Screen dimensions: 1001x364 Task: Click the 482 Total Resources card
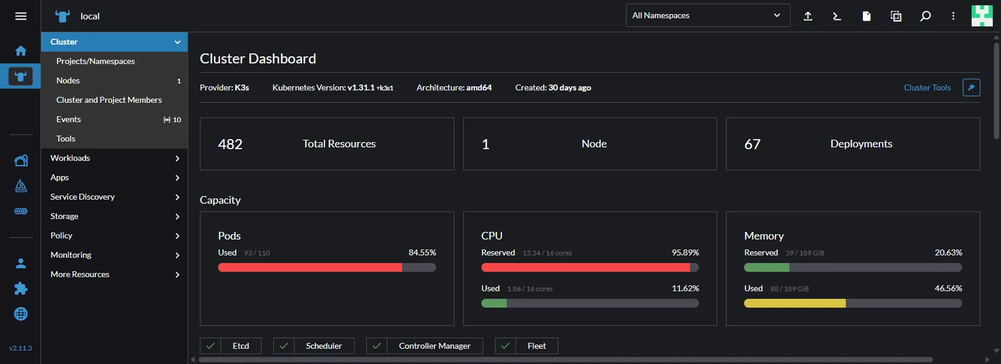(x=327, y=144)
